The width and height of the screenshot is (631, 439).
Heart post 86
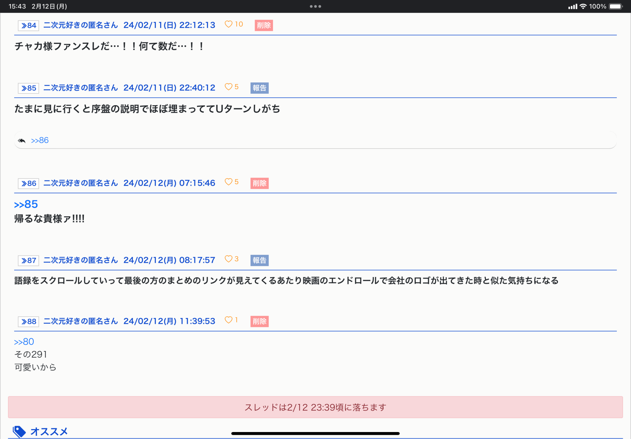(x=228, y=182)
